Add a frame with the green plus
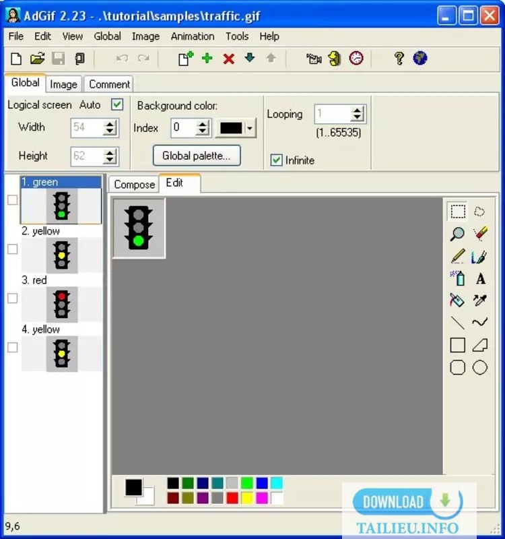 [x=207, y=58]
